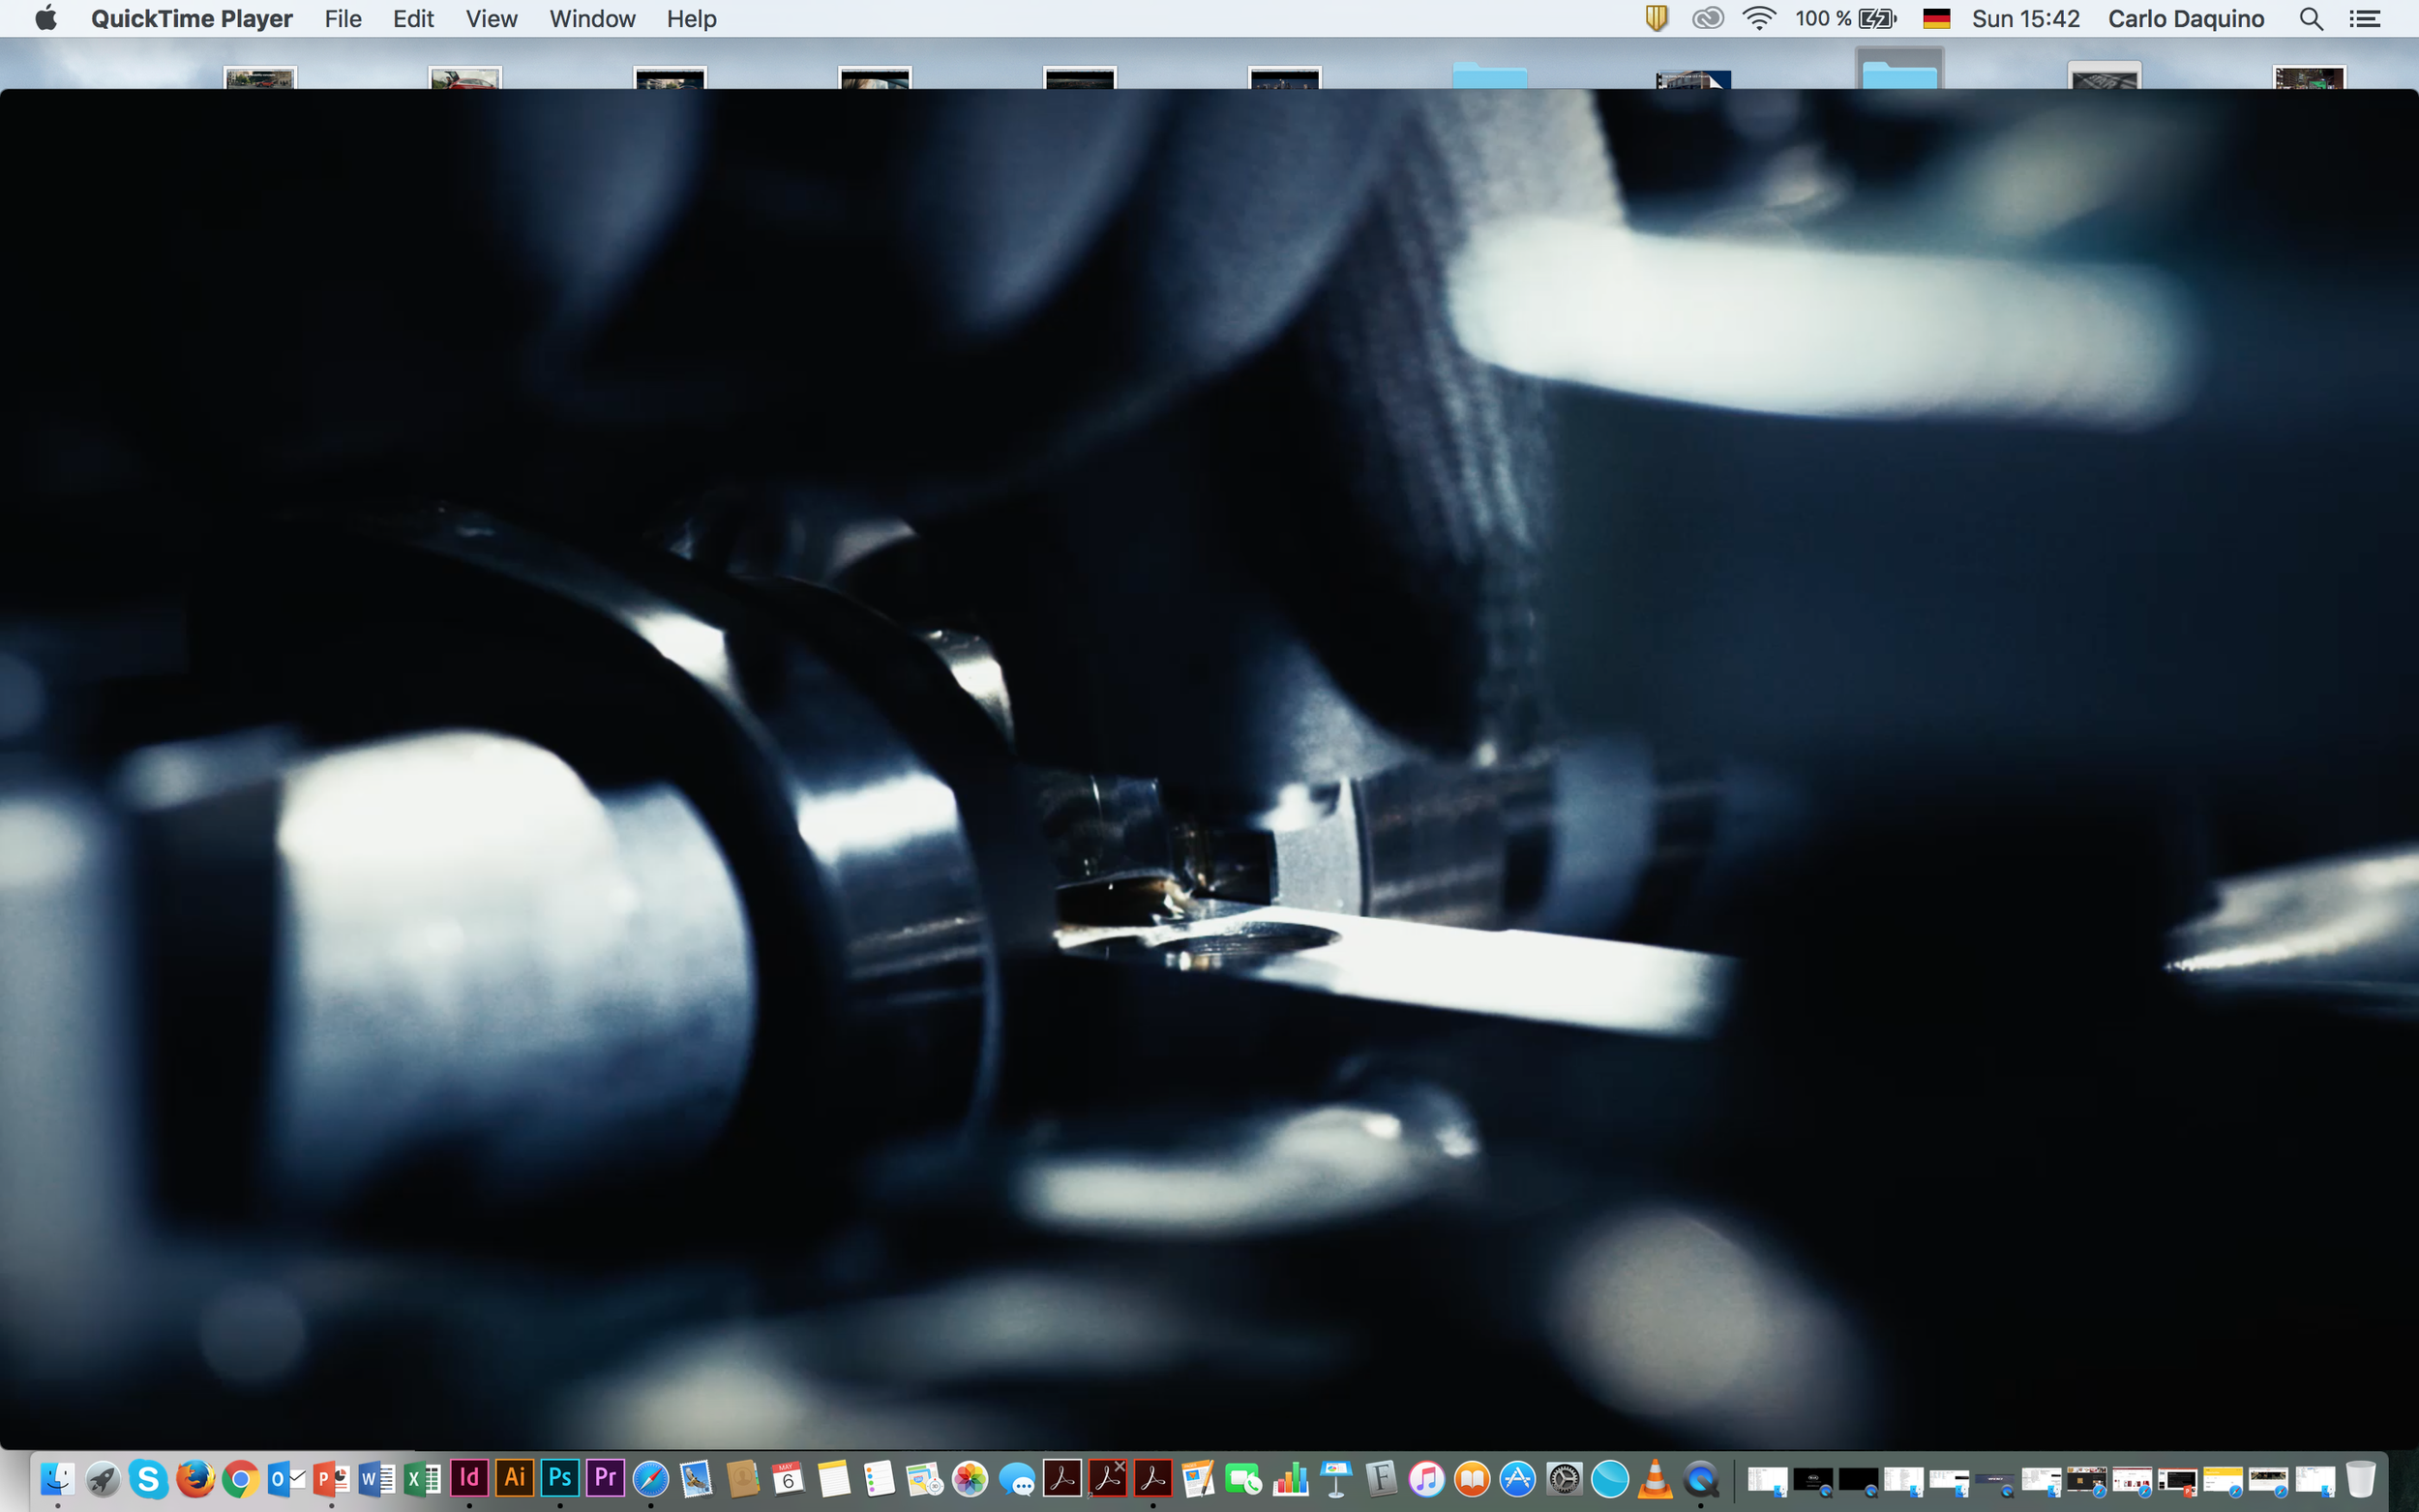The width and height of the screenshot is (2419, 1512).
Task: Open the Apple menu
Action: (x=45, y=19)
